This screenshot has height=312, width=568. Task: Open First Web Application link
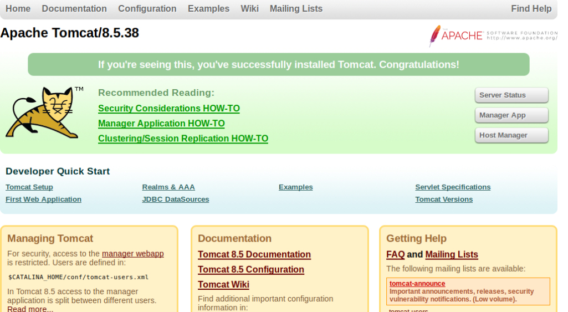click(43, 200)
